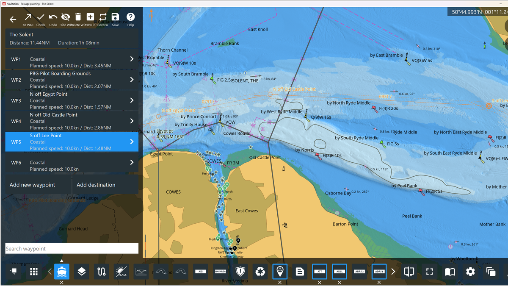508x286 pixels.
Task: Expand WP3 N off Egypt Point
Action: tap(132, 100)
